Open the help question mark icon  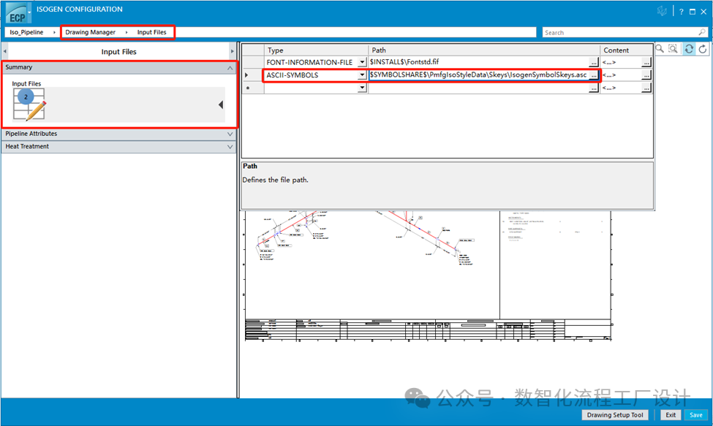coord(681,12)
